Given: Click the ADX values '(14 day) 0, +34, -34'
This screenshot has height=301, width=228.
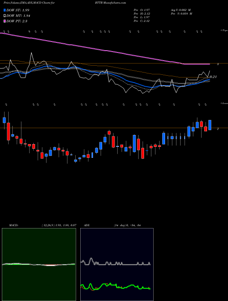Looking at the screenshot, I should tap(127, 225).
